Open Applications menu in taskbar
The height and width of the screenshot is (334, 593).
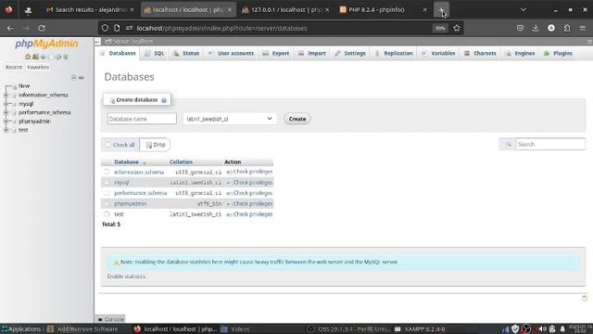coord(21,328)
